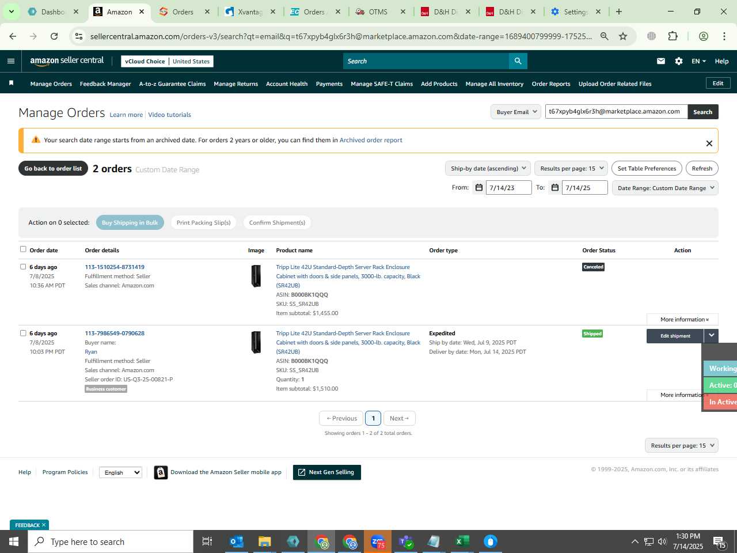Open Account Health in the nav bar
The height and width of the screenshot is (553, 737).
click(x=287, y=84)
